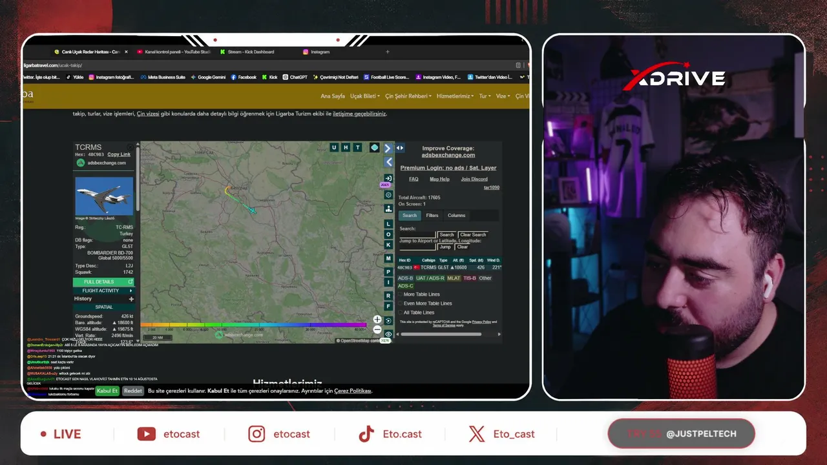
Task: Click the table horizontal scrollbar
Action: click(441, 334)
